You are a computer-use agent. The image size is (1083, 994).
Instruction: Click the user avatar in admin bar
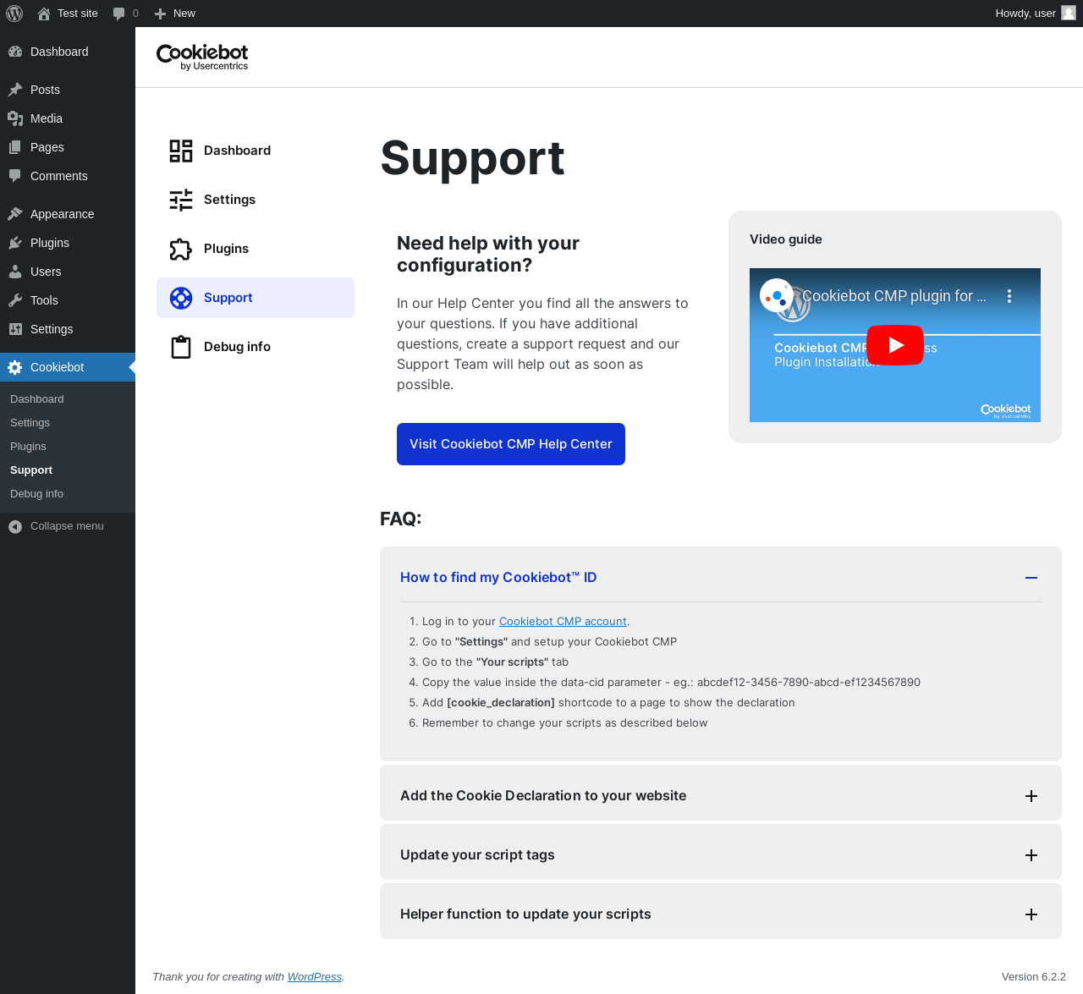[x=1069, y=13]
